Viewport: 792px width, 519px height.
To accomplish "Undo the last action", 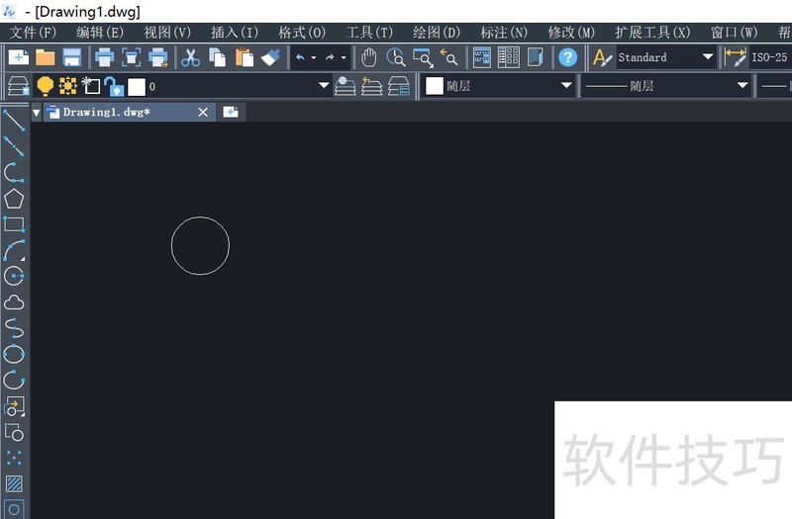I will pyautogui.click(x=301, y=57).
